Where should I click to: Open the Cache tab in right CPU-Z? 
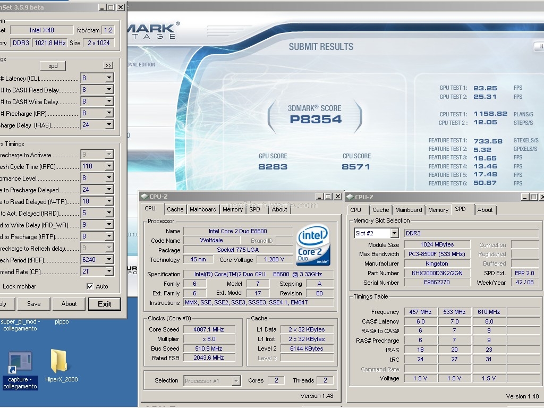(380, 209)
